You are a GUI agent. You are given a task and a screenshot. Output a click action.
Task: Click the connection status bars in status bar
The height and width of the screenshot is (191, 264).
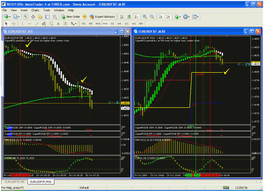[226, 188]
